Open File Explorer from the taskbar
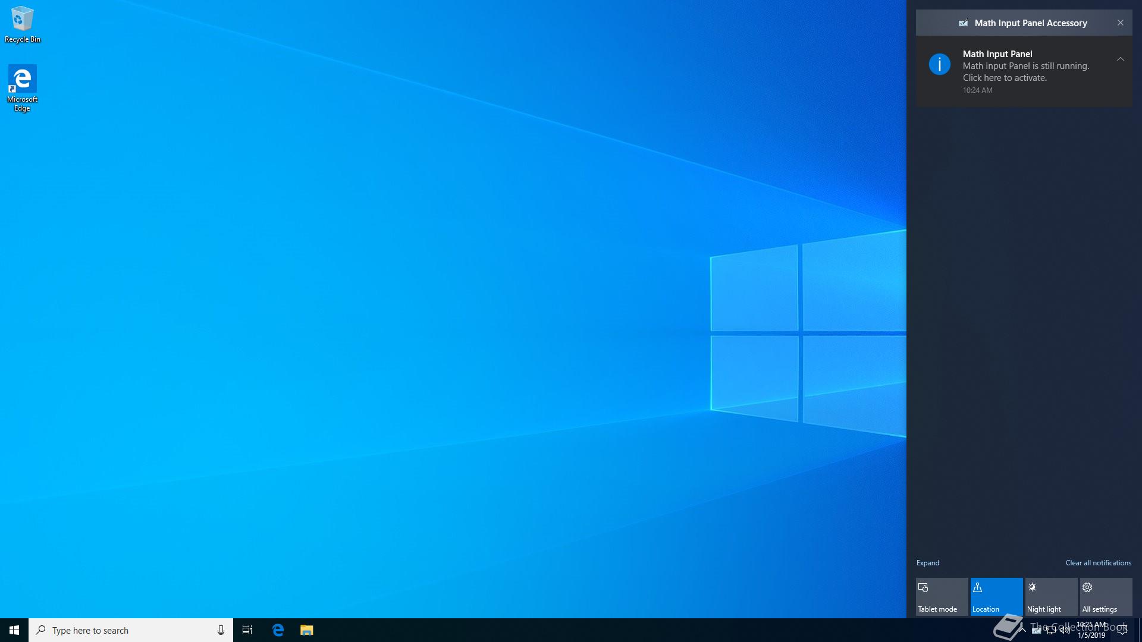This screenshot has height=642, width=1142. (306, 630)
